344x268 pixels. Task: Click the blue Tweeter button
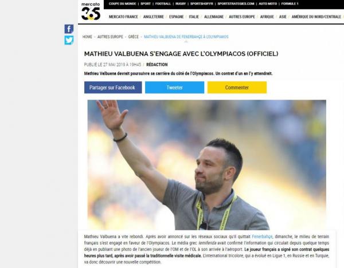(175, 88)
